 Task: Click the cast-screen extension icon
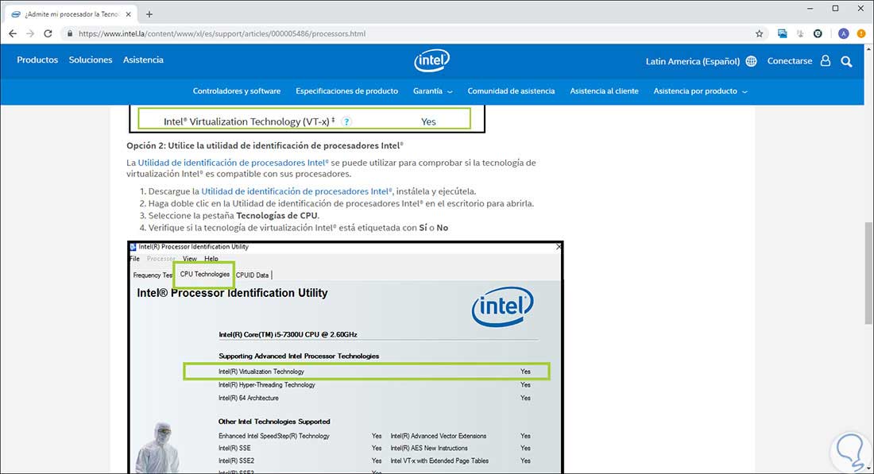[x=783, y=33]
